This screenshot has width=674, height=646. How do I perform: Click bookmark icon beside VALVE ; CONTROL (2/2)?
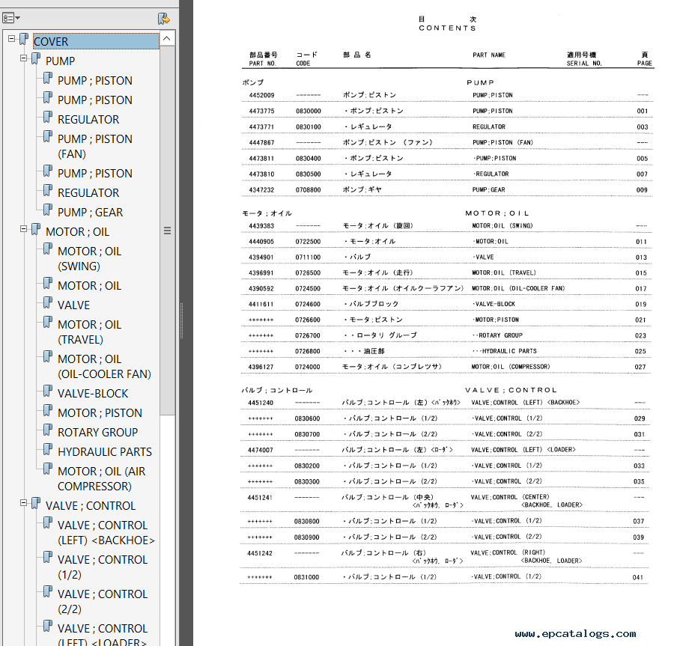pyautogui.click(x=48, y=592)
